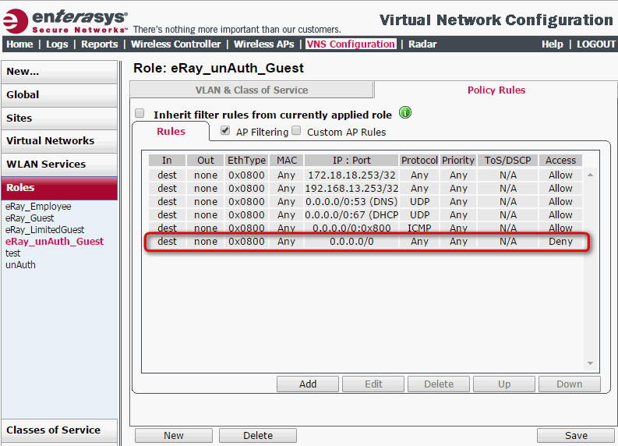618x446 pixels.
Task: Open the Home menu
Action: [19, 44]
